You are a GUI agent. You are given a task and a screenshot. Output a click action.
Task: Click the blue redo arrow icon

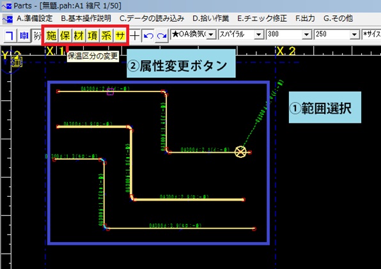162,36
